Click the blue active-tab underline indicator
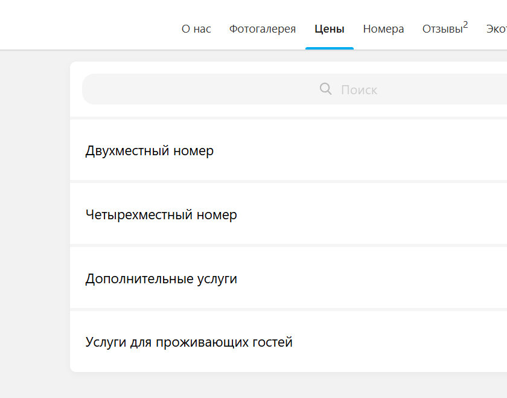 click(x=329, y=48)
